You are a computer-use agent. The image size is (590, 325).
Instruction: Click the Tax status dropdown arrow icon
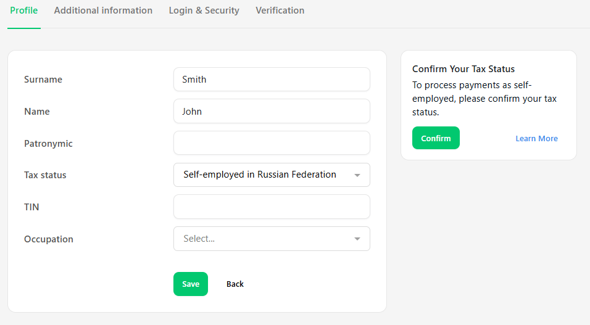pos(357,175)
